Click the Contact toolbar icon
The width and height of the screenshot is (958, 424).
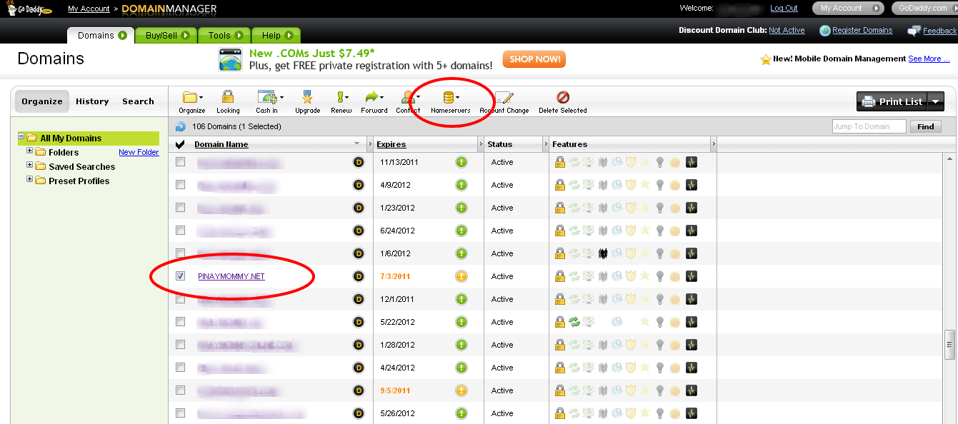(409, 101)
